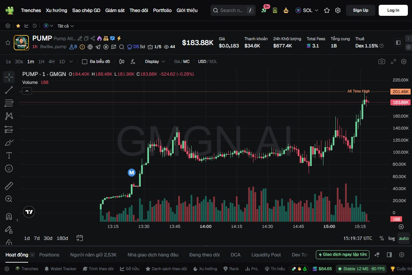The image size is (412, 275).
Task: Take a chart snapshot with the camera icon
Action: pyautogui.click(x=382, y=62)
